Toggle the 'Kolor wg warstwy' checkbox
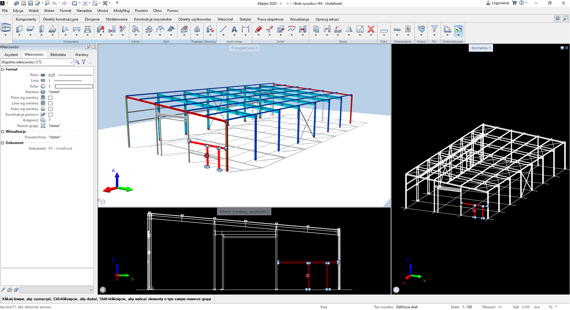 [51, 109]
